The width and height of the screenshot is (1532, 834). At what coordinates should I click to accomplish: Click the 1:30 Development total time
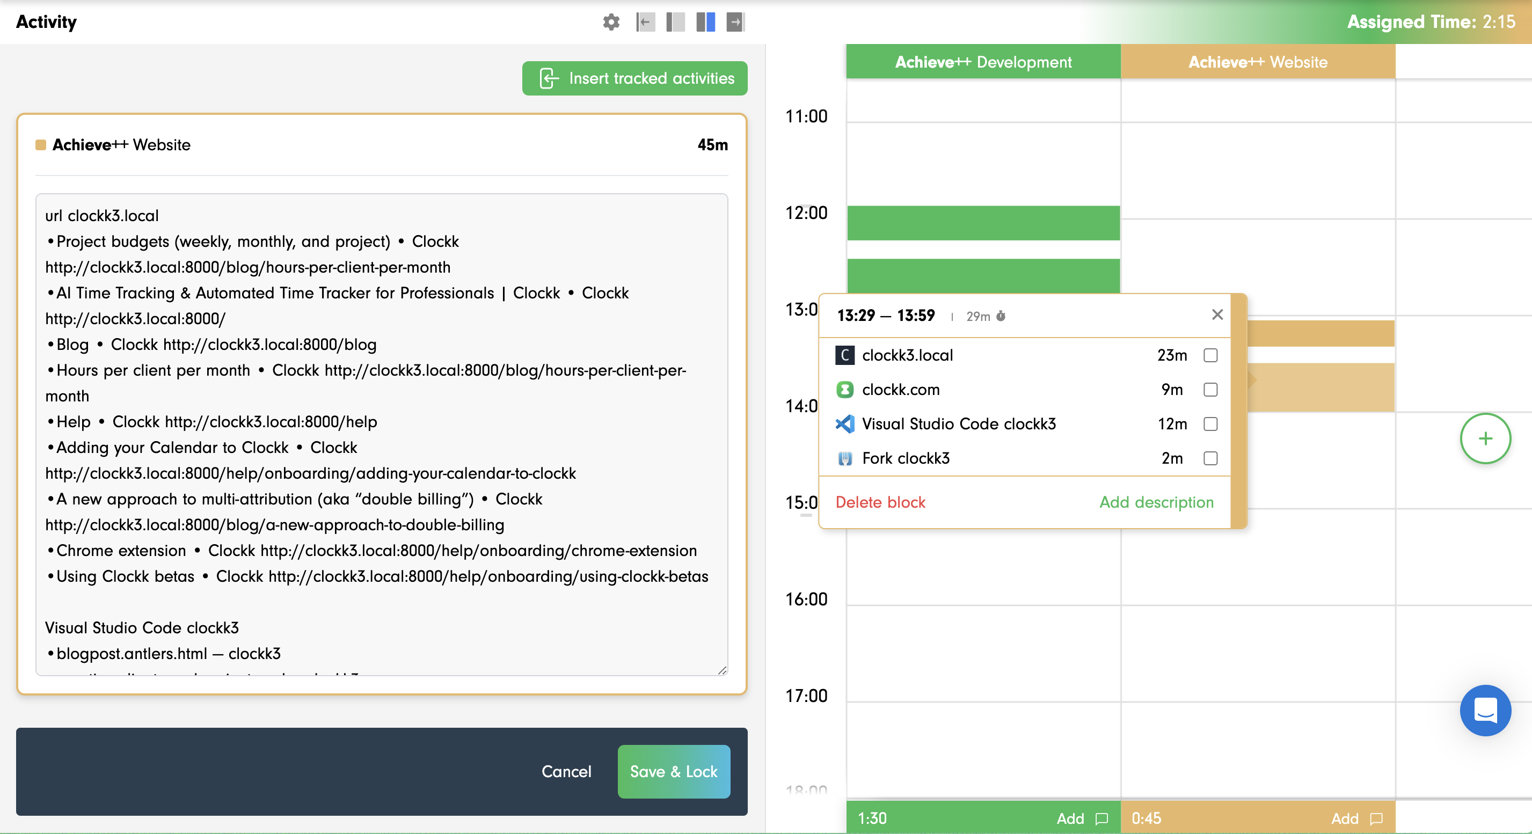pyautogui.click(x=872, y=818)
